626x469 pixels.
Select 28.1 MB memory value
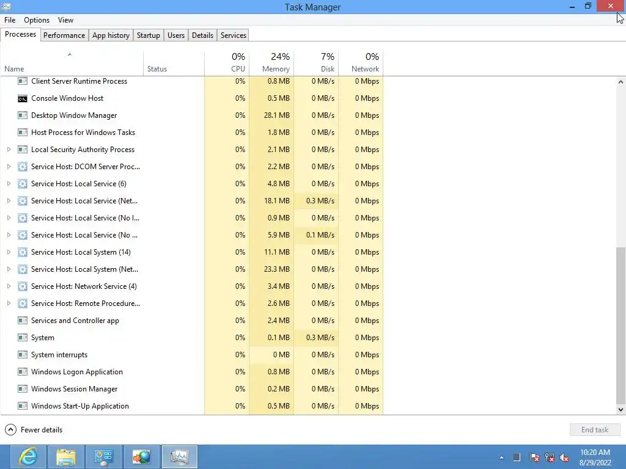coord(277,115)
